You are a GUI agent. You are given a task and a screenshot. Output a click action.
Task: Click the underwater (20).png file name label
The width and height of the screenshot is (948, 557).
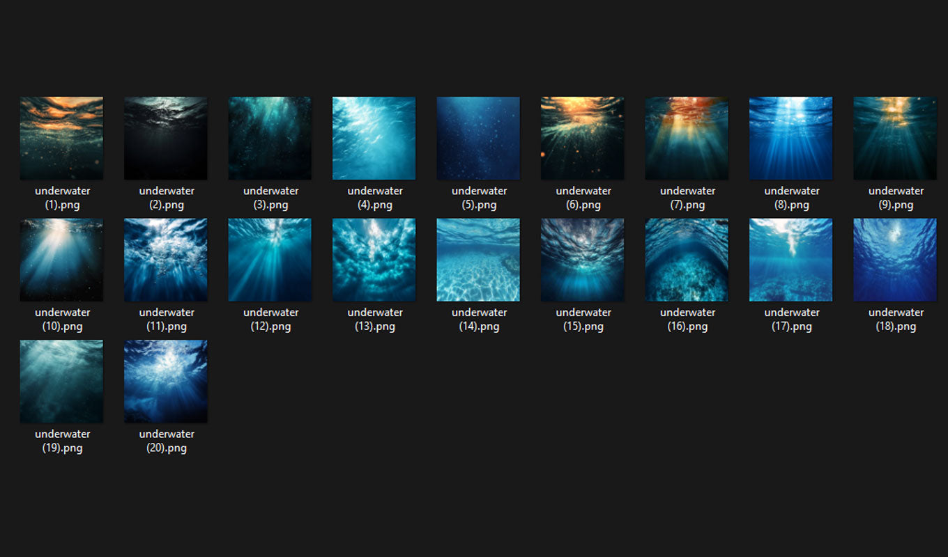167,441
